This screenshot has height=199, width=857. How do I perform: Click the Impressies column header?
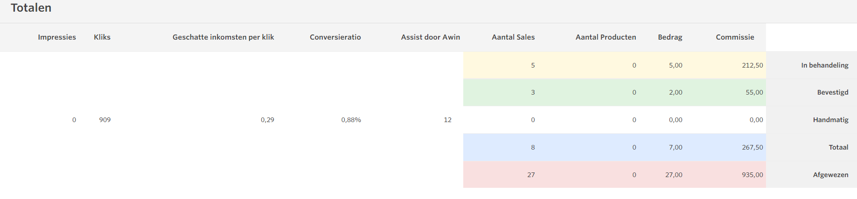57,37
